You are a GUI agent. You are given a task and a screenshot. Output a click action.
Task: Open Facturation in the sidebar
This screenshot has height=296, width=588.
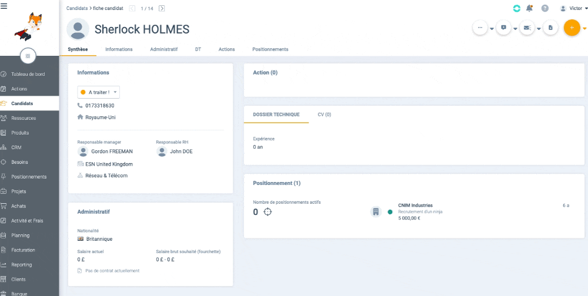24,250
